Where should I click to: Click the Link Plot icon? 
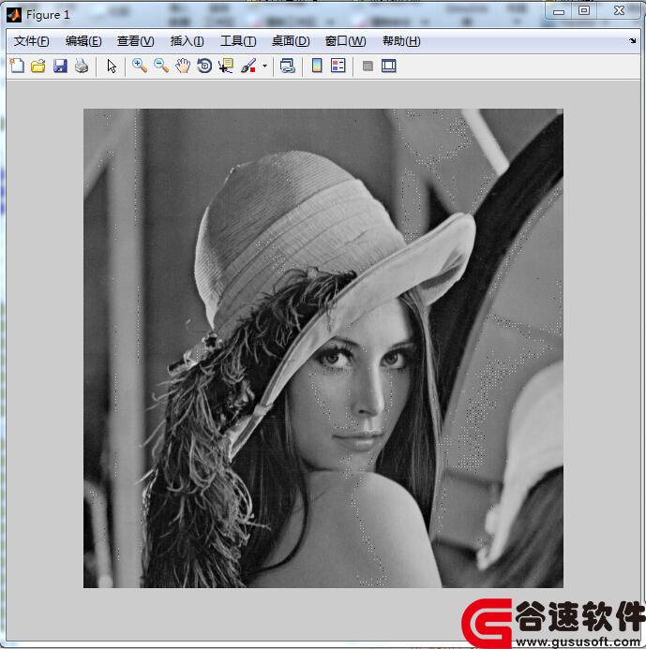288,66
